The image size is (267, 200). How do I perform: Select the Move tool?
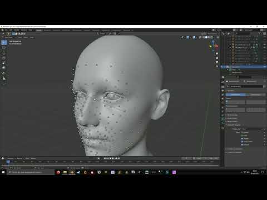[4, 53]
